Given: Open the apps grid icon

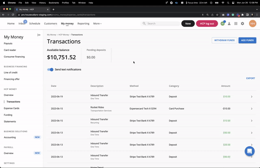Looking at the screenshot, I should click(236, 24).
